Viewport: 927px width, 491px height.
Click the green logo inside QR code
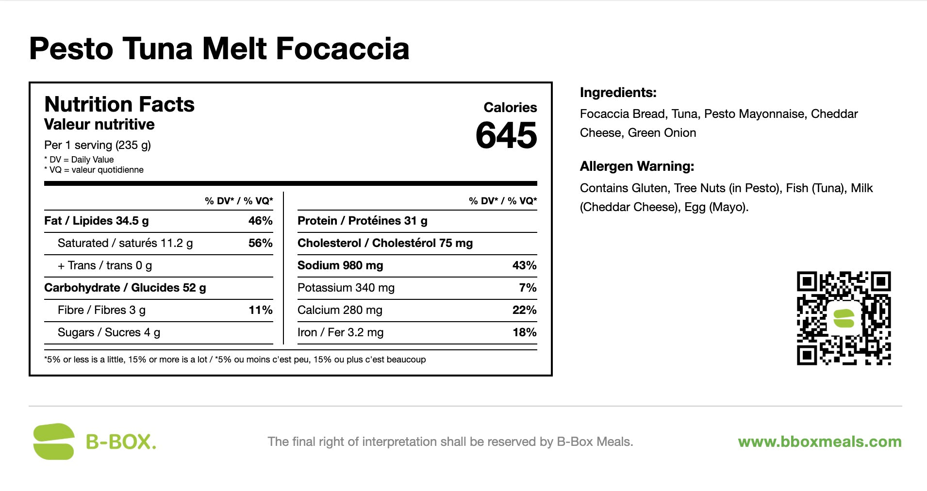[x=844, y=318]
